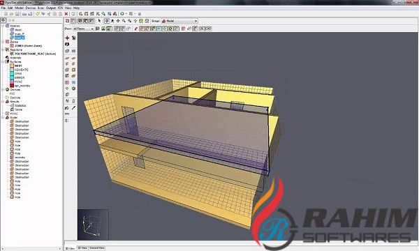Image resolution: width=419 pixels, height=251 pixels.
Task: Activate the pan view tool
Action: 118,21
